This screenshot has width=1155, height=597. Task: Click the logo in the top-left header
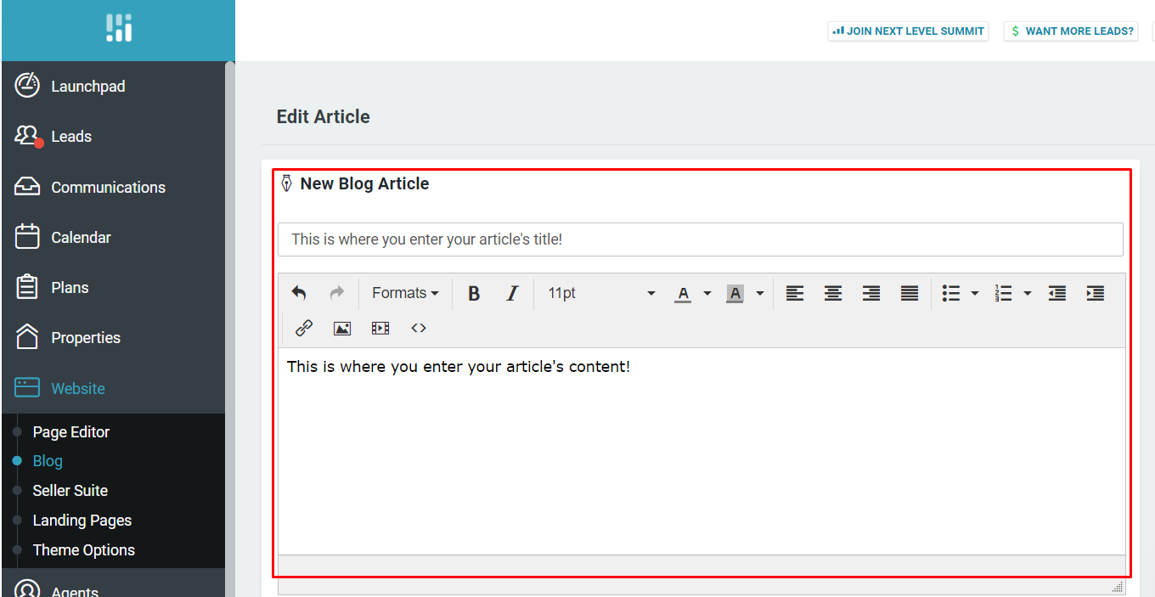click(x=119, y=28)
